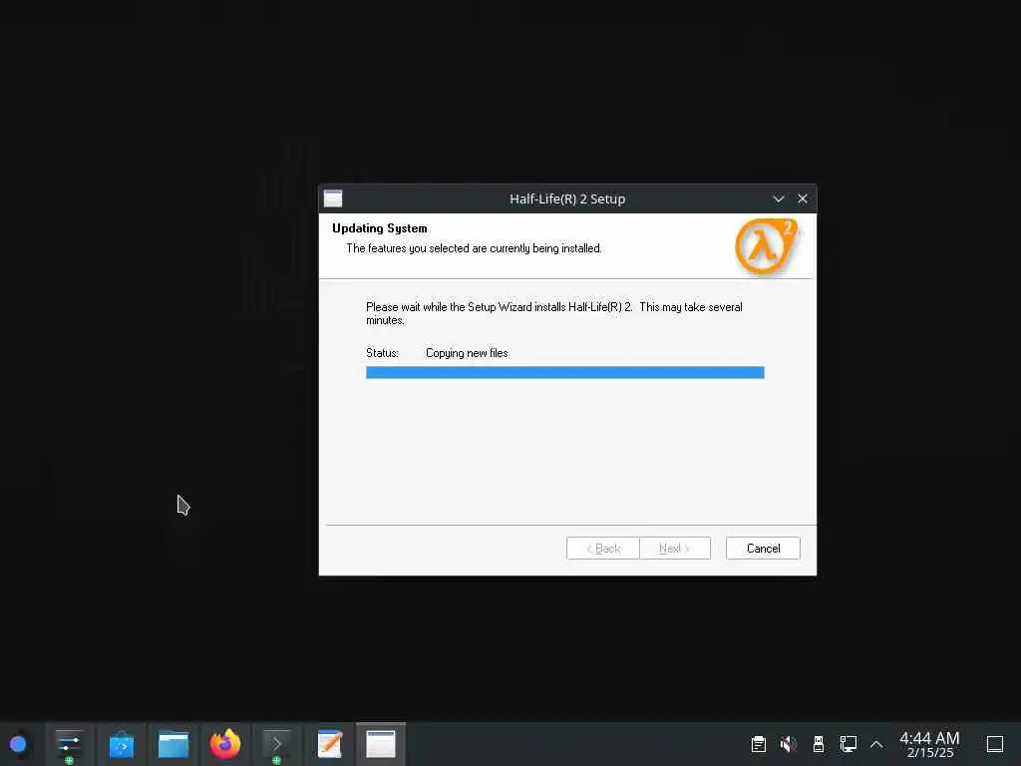1021x766 pixels.
Task: Launch Firefox from the taskbar
Action: (x=225, y=744)
